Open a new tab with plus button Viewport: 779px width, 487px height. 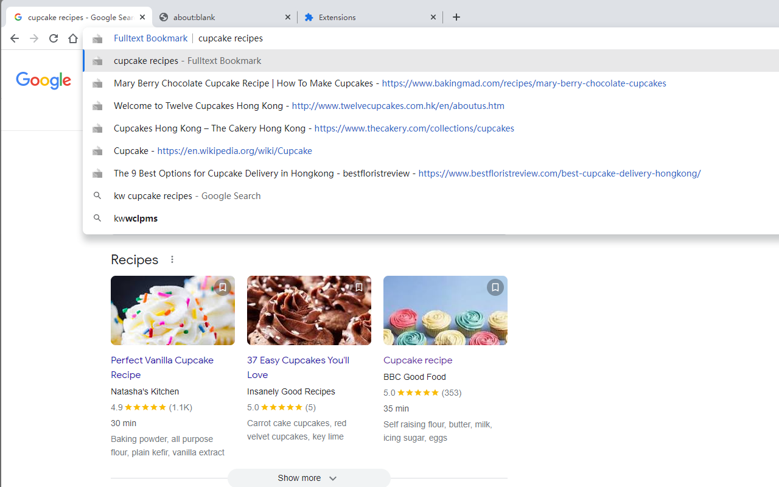(456, 17)
